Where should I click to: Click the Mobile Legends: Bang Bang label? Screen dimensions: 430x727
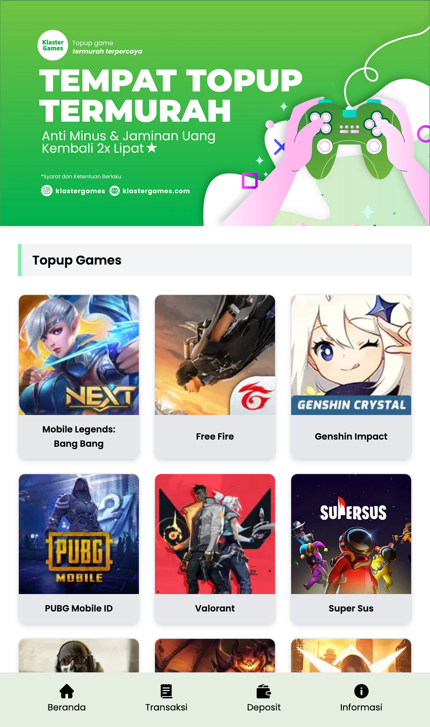click(79, 436)
